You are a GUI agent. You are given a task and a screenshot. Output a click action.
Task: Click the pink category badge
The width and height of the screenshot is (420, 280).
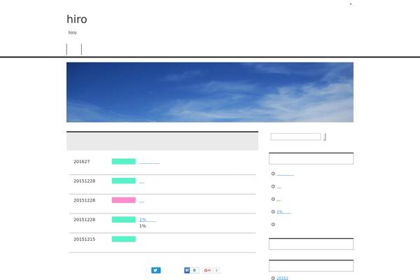click(124, 200)
